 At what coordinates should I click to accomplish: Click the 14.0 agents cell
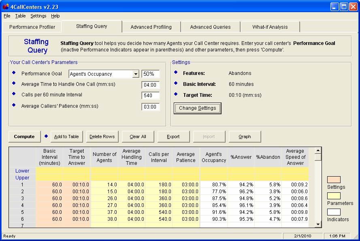click(104, 185)
